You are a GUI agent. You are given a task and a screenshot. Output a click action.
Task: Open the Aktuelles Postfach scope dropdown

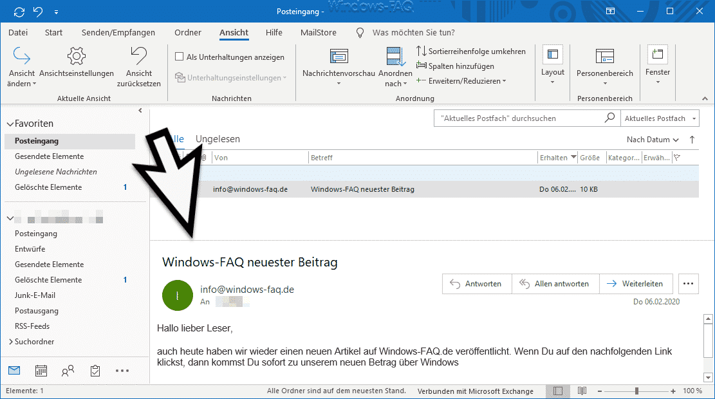pyautogui.click(x=660, y=118)
